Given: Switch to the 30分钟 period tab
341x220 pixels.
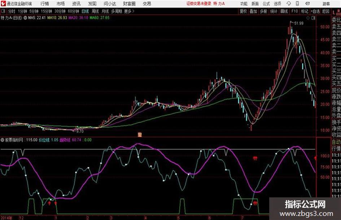Looking at the screenshot, I should click(x=60, y=11).
